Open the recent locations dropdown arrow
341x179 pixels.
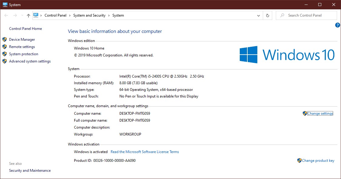(22, 15)
